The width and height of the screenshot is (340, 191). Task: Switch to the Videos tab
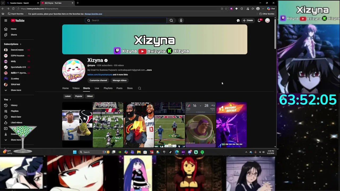(76, 88)
